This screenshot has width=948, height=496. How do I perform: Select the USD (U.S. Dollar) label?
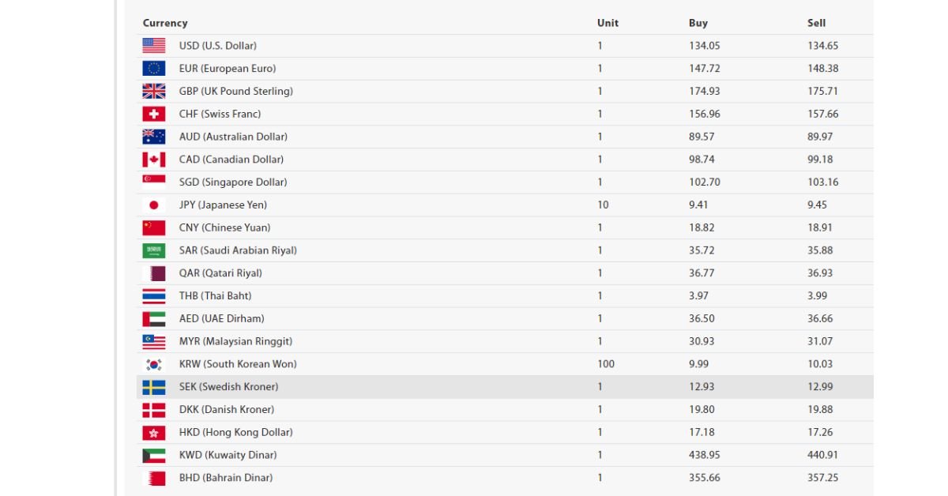tap(218, 46)
